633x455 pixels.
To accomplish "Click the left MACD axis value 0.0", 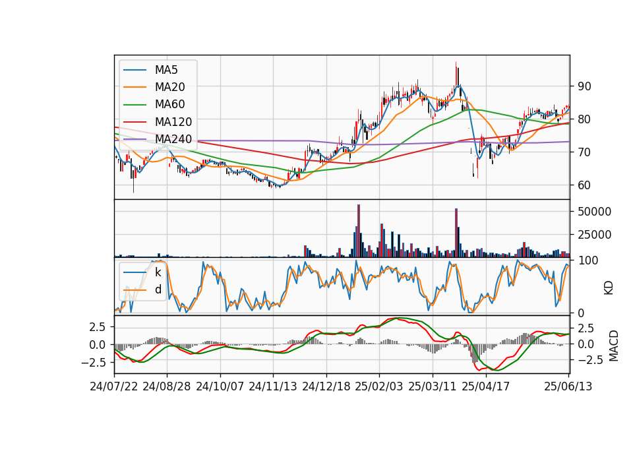I will click(x=98, y=345).
